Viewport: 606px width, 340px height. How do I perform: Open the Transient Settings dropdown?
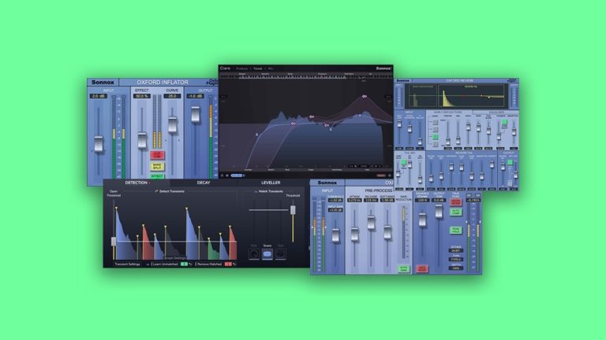[x=127, y=264]
